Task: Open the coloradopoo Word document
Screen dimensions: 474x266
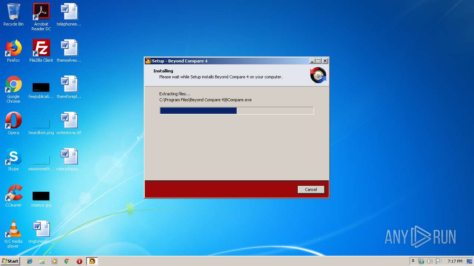Action: (x=69, y=160)
